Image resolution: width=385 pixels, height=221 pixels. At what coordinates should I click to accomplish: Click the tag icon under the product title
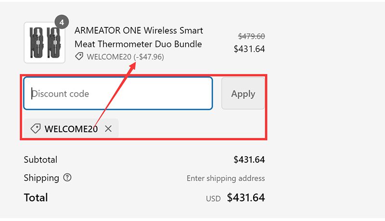pos(79,57)
